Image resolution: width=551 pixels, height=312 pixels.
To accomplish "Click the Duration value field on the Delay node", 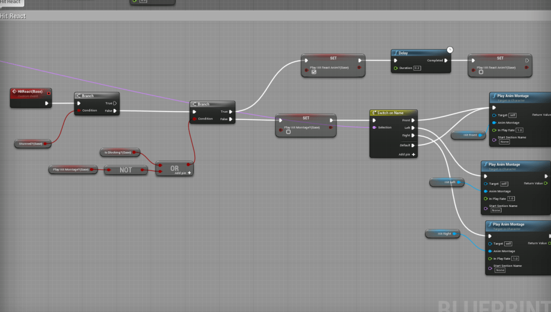I will pyautogui.click(x=417, y=68).
